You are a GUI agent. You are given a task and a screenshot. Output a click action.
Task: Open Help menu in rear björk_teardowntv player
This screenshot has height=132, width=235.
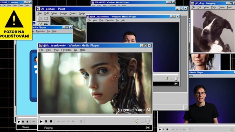(123, 20)
